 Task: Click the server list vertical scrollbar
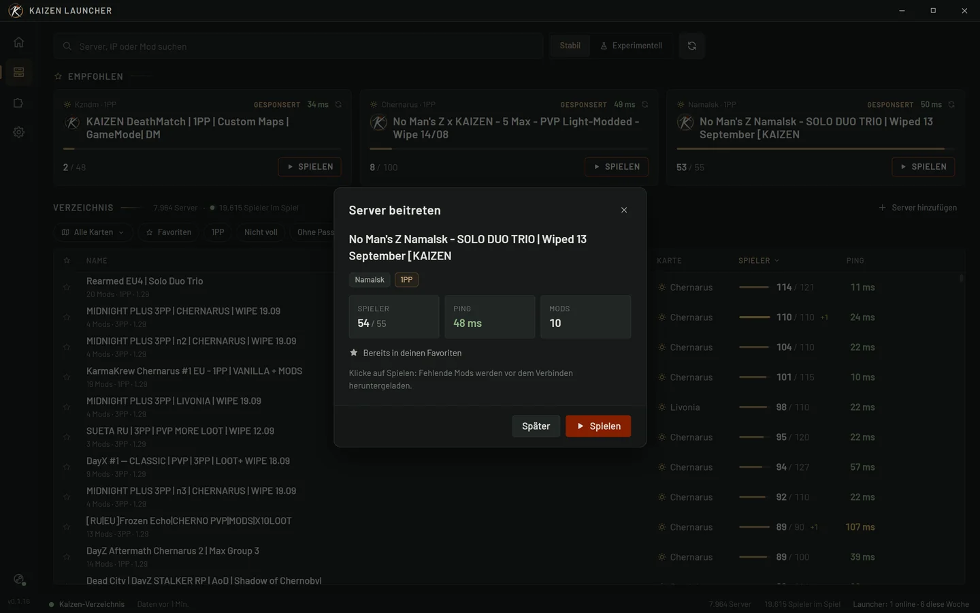click(961, 279)
